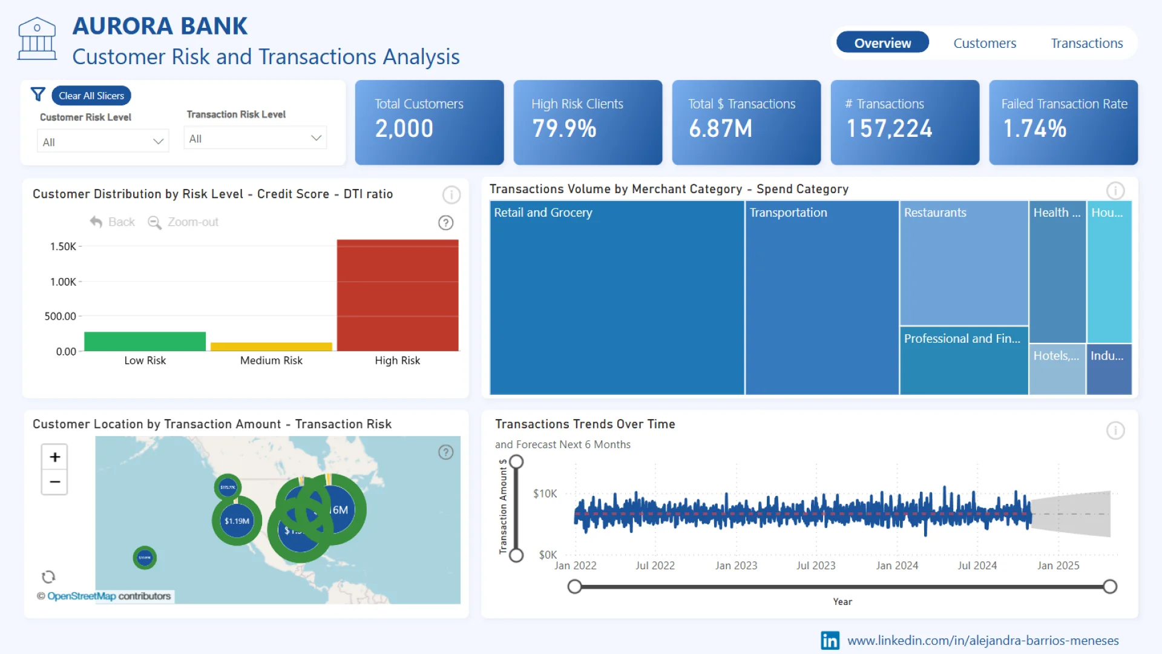This screenshot has height=654, width=1162.
Task: Select the Hotels treemap tile
Action: [x=1057, y=370]
